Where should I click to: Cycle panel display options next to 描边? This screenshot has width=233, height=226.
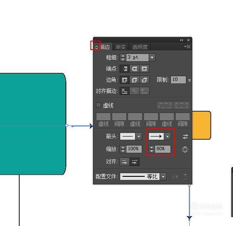(96, 47)
